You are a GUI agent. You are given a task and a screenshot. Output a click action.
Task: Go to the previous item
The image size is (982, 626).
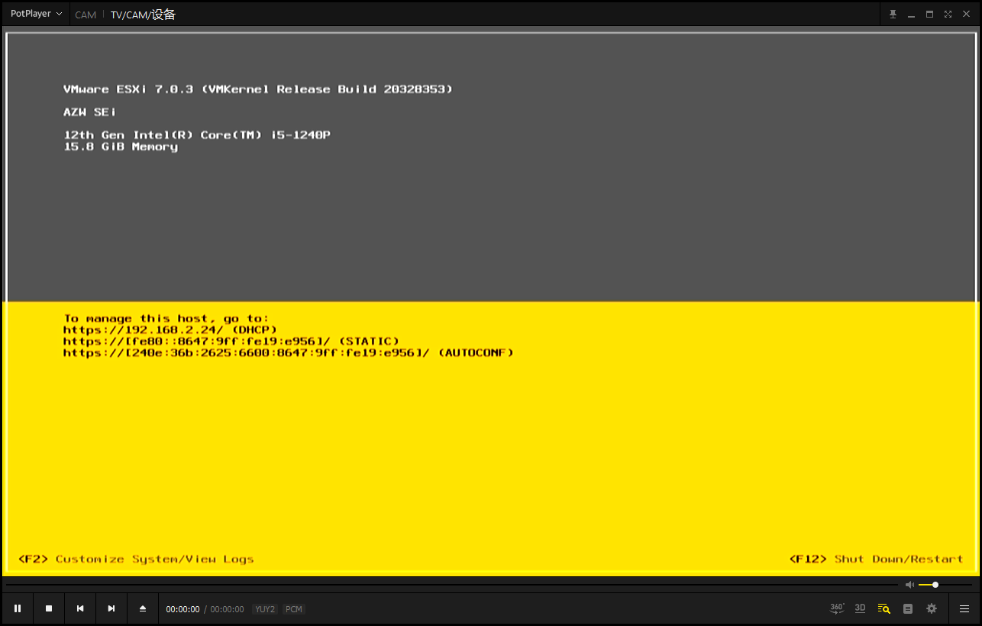coord(80,608)
